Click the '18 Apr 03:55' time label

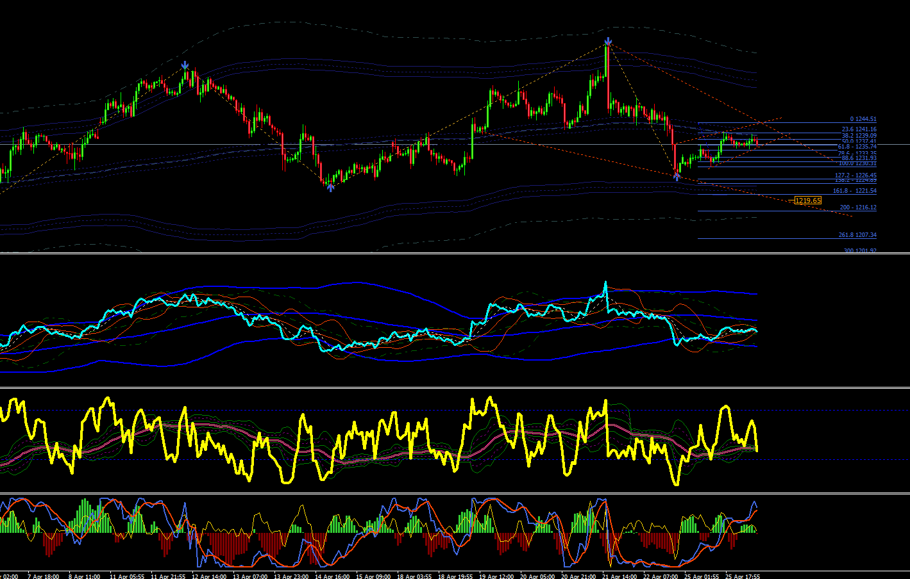pyautogui.click(x=414, y=576)
